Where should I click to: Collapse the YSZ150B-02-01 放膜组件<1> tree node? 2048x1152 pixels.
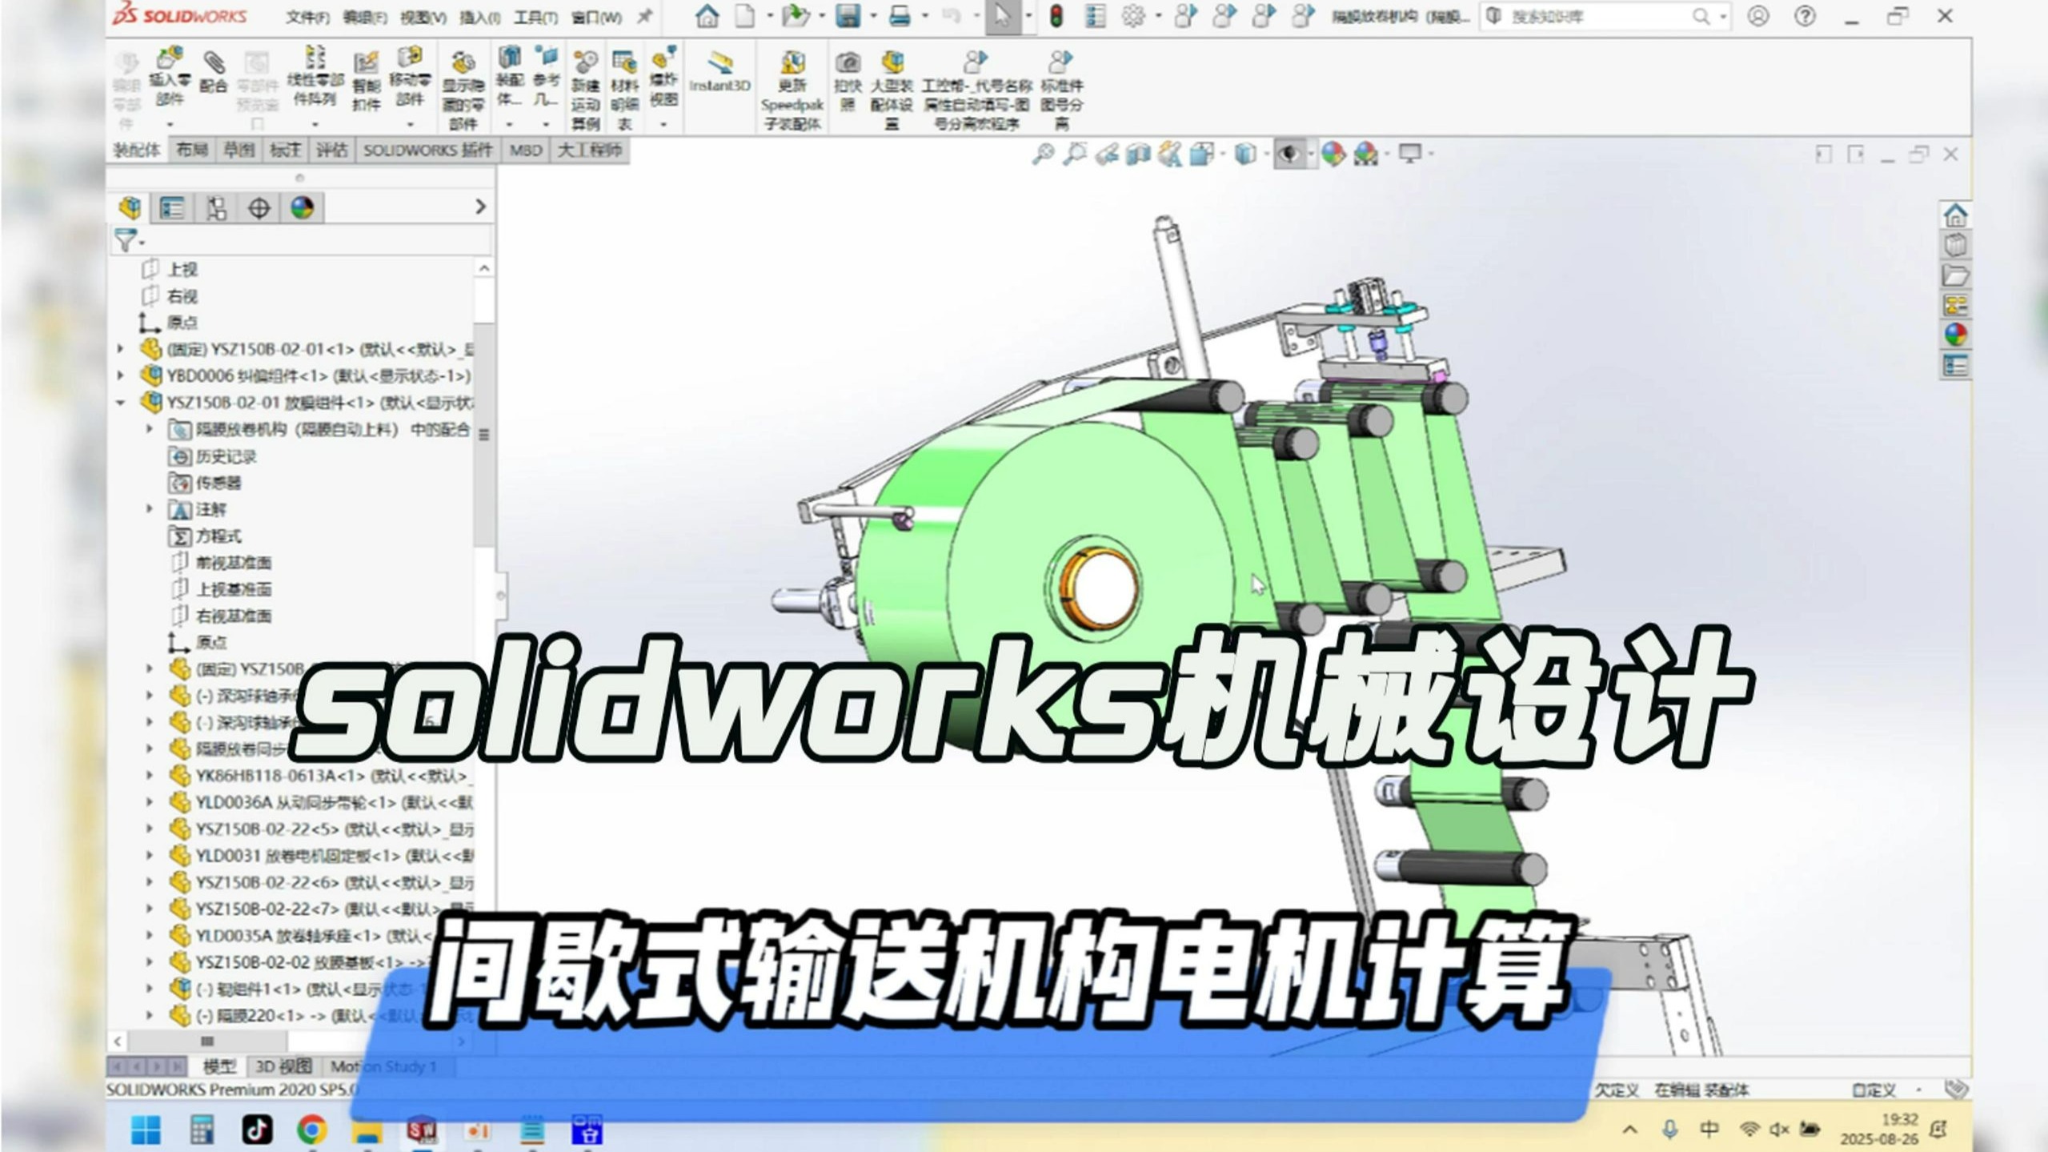(x=120, y=403)
